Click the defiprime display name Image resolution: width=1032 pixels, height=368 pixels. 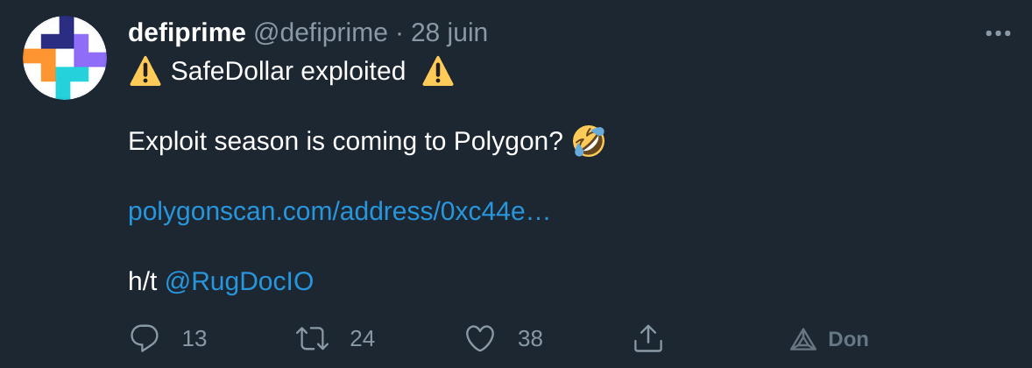pyautogui.click(x=187, y=32)
